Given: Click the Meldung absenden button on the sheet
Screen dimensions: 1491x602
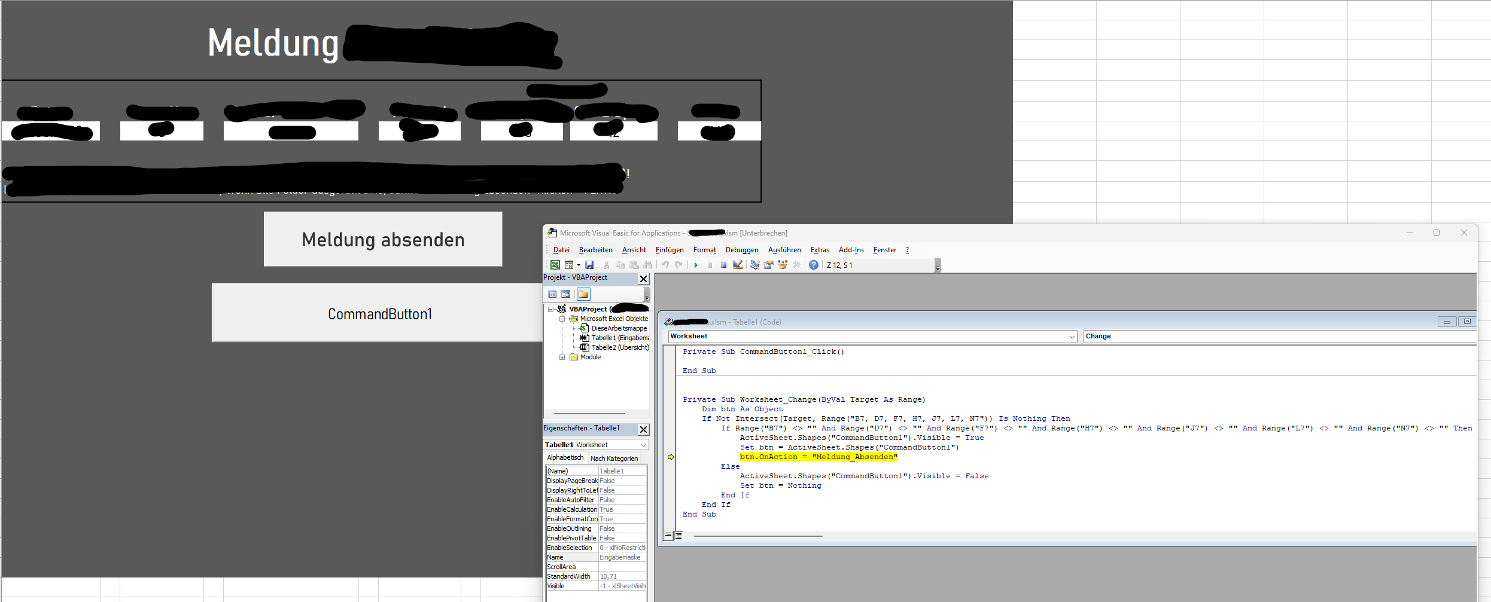Looking at the screenshot, I should point(383,239).
